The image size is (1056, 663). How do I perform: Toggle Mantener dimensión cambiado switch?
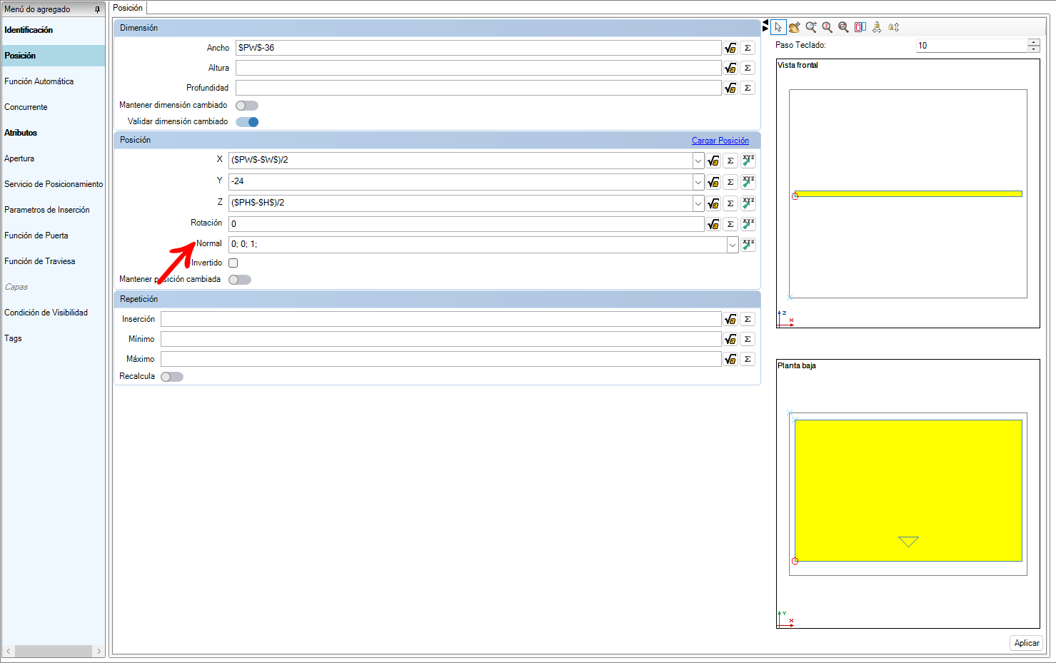(x=247, y=106)
